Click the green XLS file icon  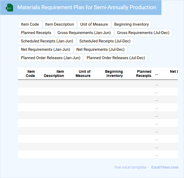click(9, 8)
